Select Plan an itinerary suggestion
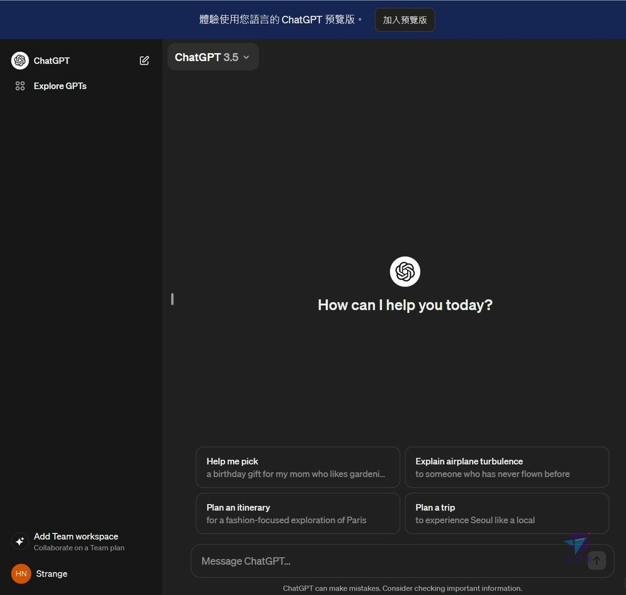626x595 pixels. coord(298,514)
